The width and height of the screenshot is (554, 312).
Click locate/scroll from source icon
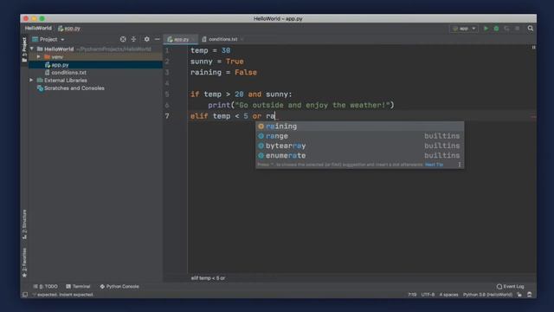click(x=123, y=39)
